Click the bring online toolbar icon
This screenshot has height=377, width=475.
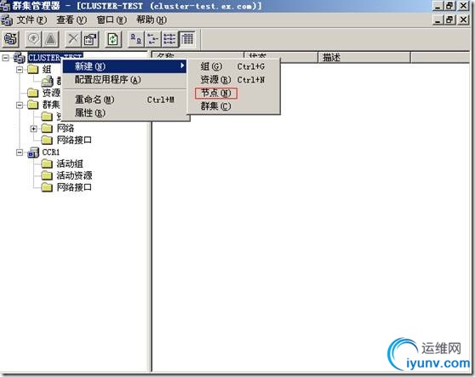[34, 39]
